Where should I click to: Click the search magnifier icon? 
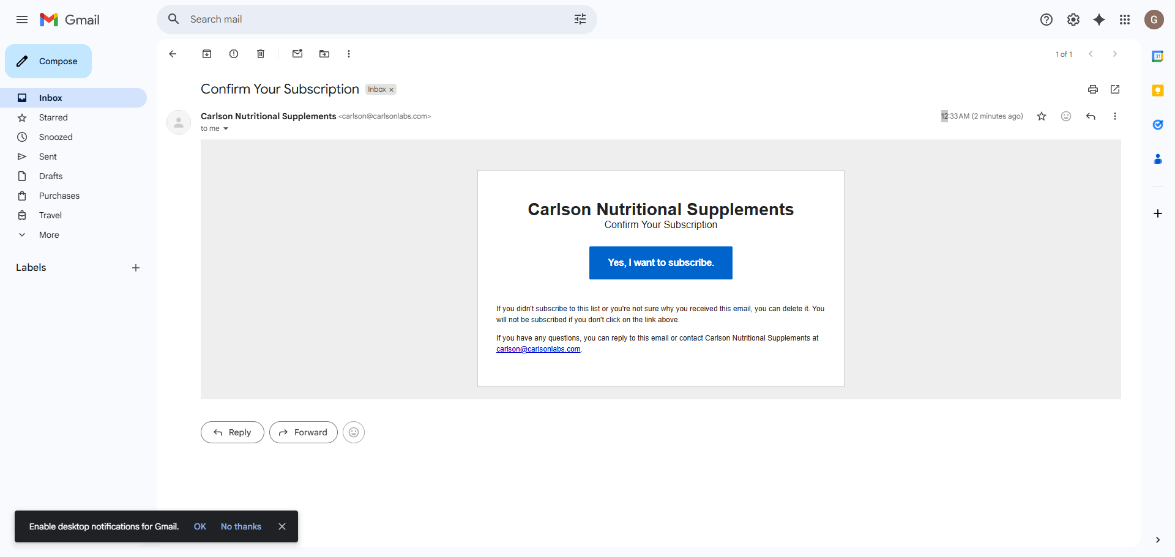[x=174, y=20]
